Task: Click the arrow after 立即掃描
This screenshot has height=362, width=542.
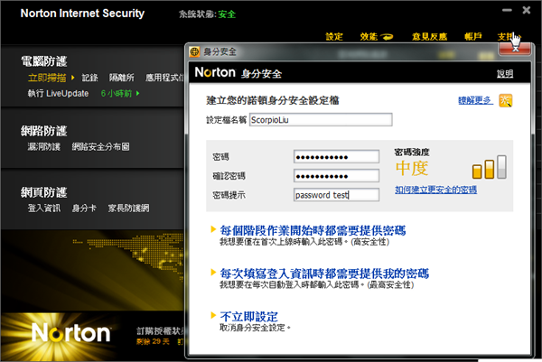Action: tap(72, 78)
